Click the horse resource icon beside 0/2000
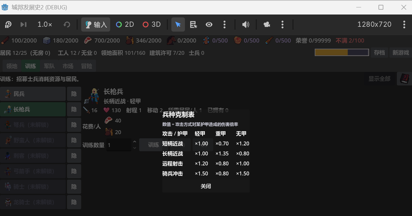This screenshot has height=216, width=412. (171, 41)
